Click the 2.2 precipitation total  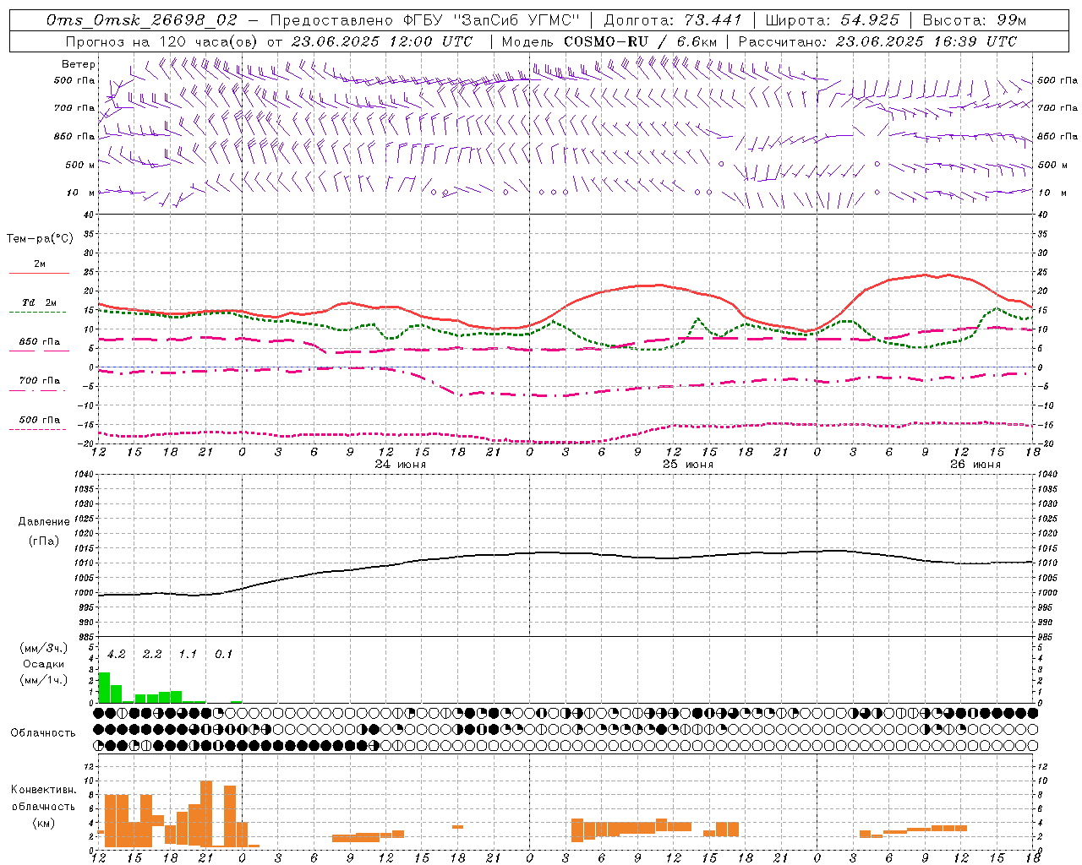[x=152, y=654]
